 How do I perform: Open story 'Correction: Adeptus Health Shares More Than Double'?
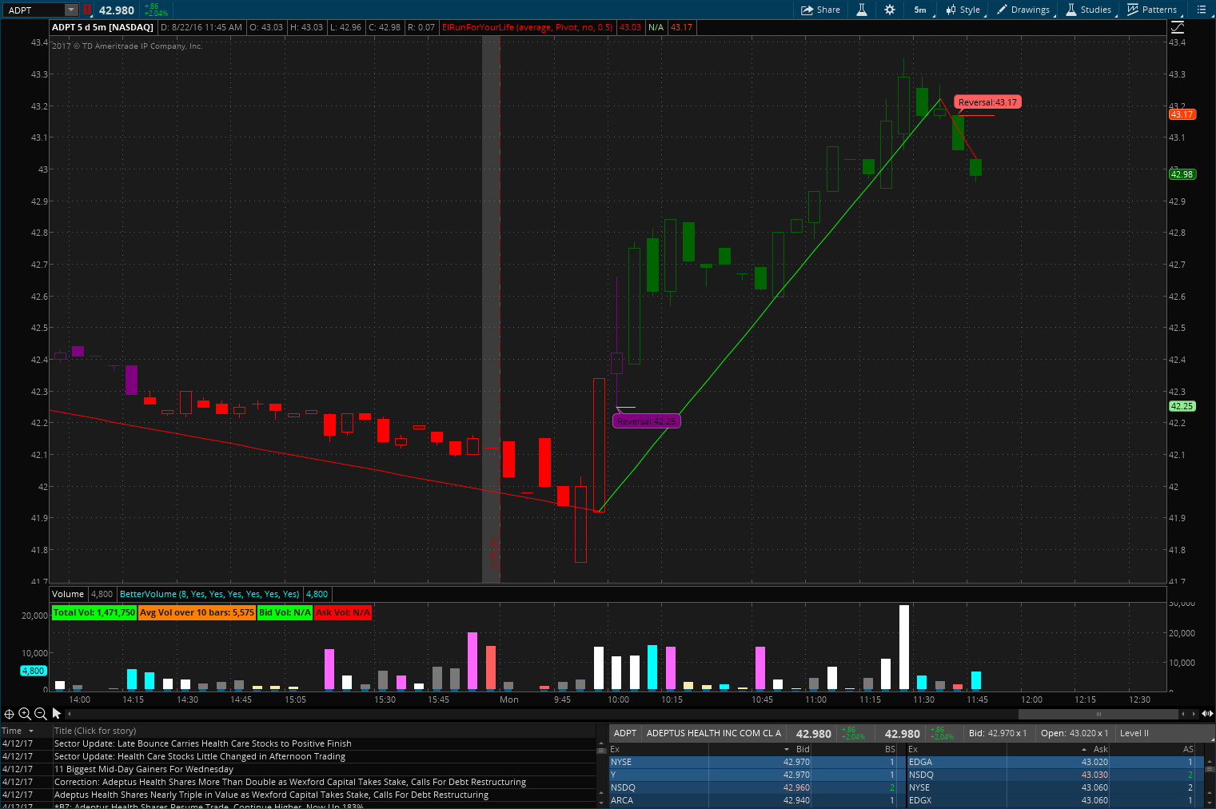[290, 782]
